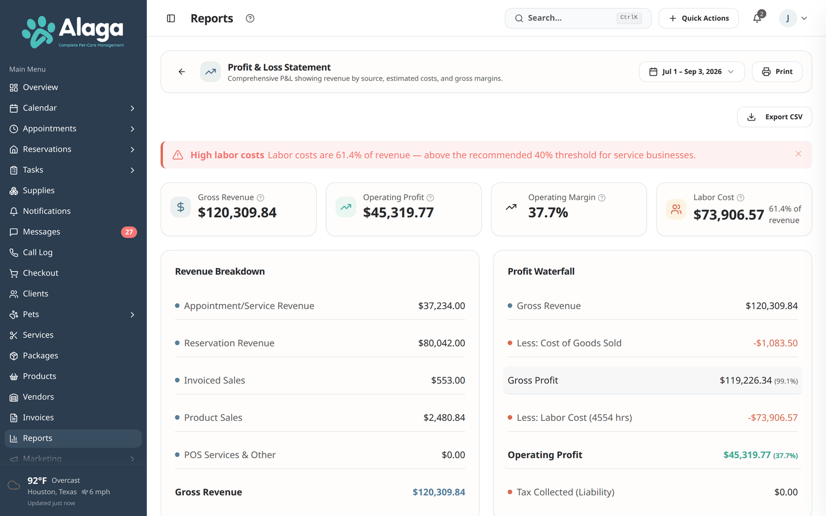Toggle the sidebar panel icon

(171, 18)
